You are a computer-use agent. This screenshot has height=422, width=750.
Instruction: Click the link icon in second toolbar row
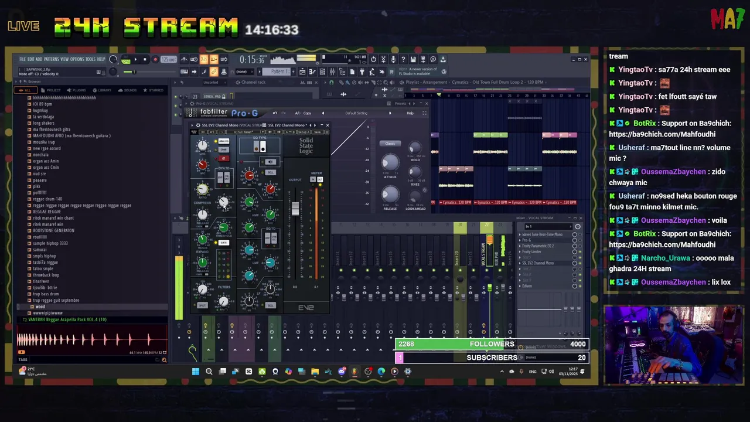click(213, 72)
